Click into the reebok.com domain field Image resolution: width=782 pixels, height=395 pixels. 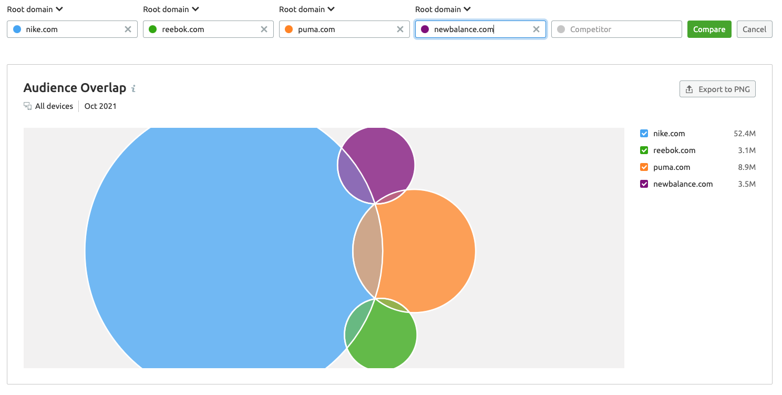pos(208,29)
